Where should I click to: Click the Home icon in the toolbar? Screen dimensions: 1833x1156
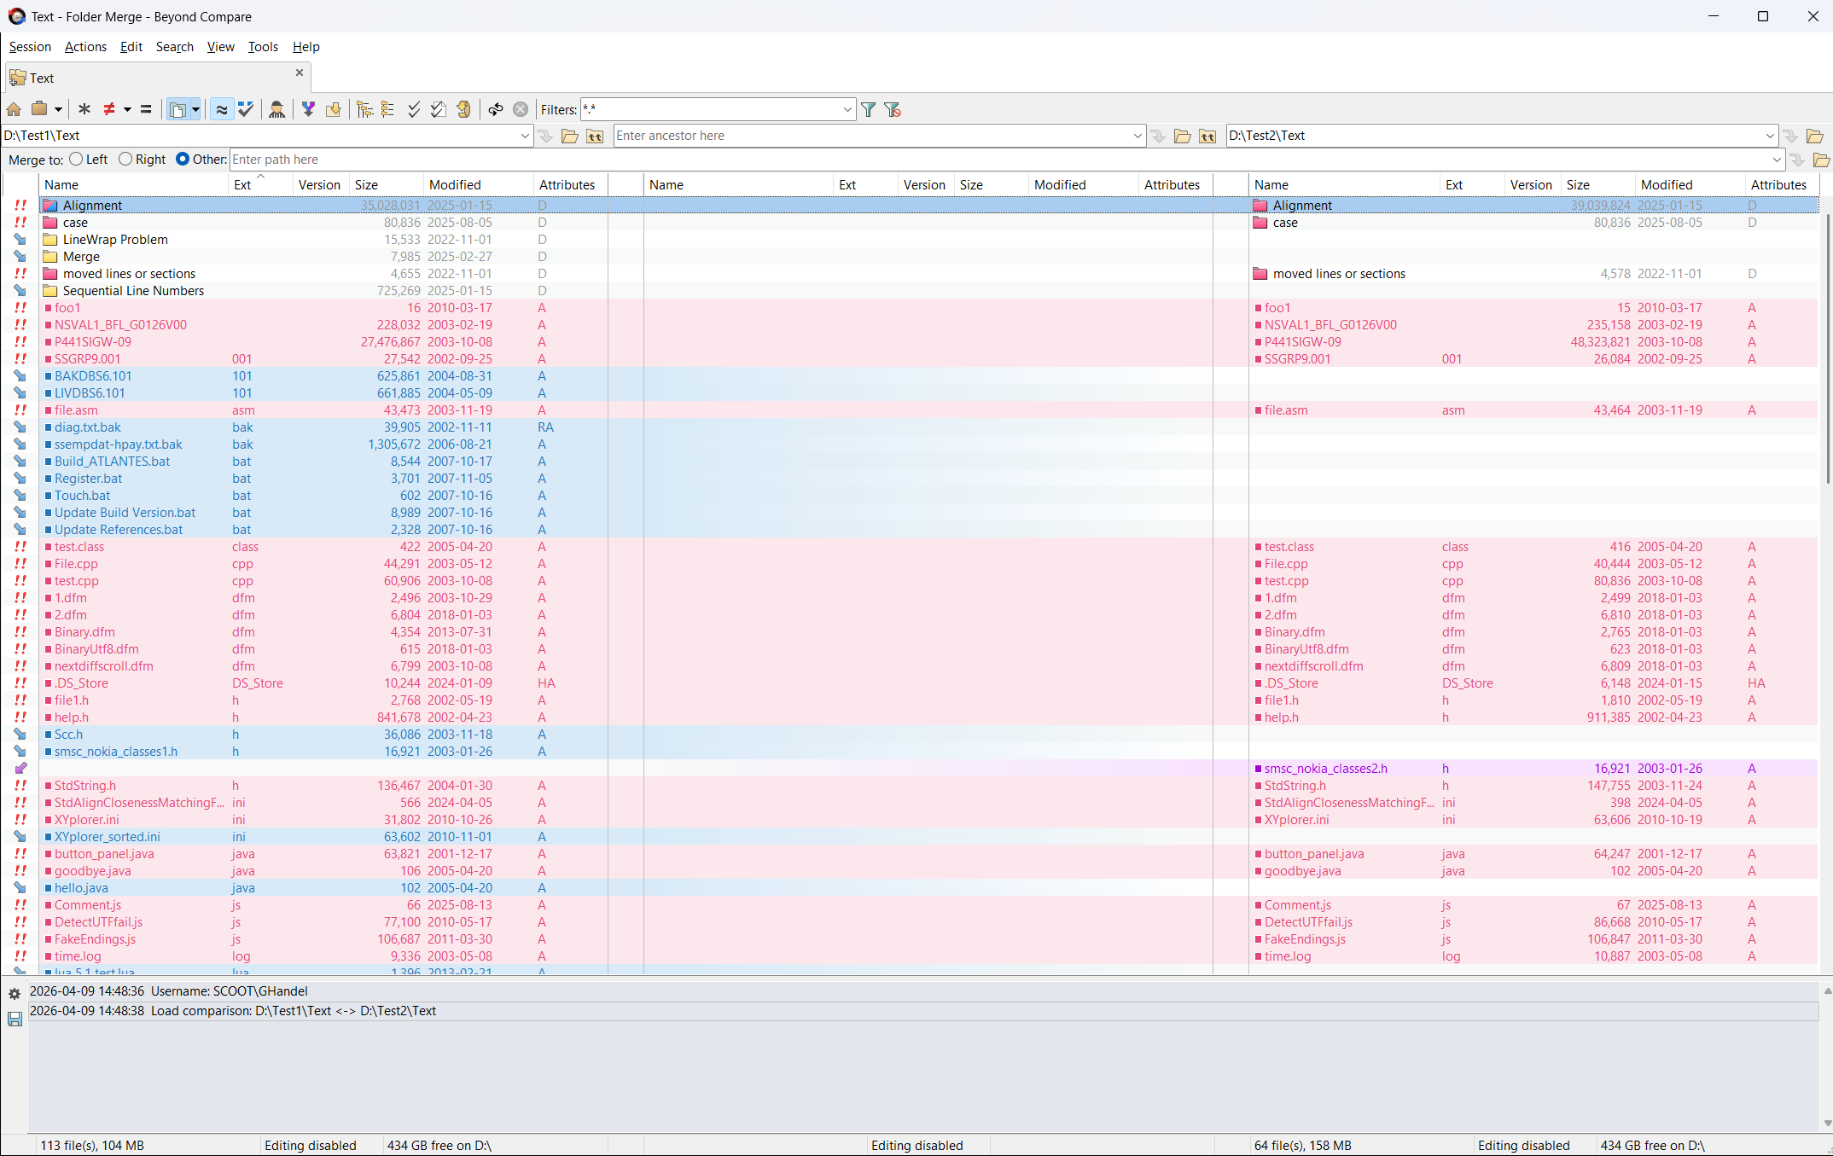coord(14,109)
